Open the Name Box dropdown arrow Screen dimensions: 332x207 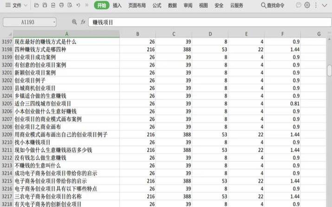click(54, 22)
